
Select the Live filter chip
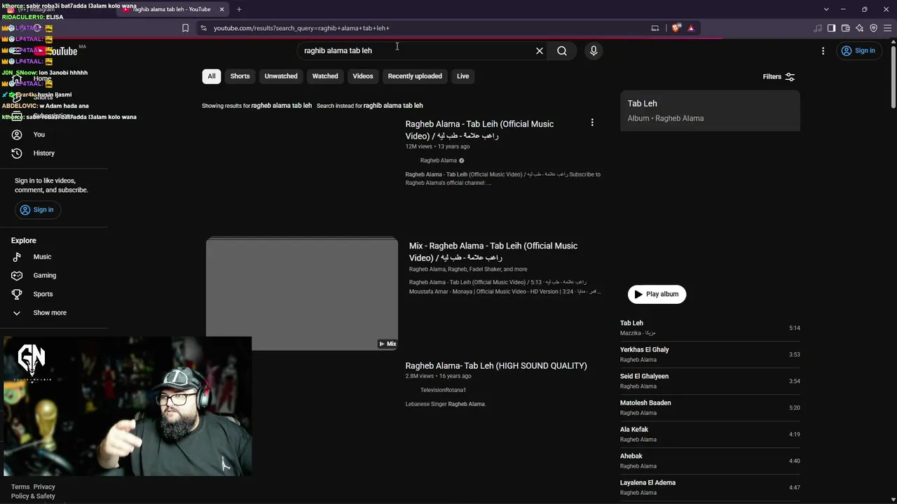(x=463, y=76)
